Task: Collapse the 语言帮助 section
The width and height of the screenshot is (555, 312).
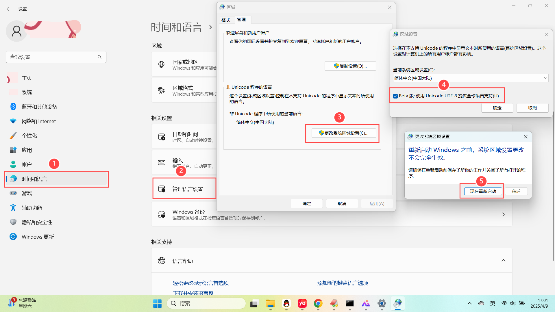Action: click(503, 260)
